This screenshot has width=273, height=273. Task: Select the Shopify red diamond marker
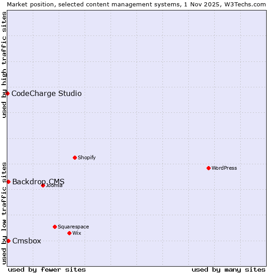[75, 157]
